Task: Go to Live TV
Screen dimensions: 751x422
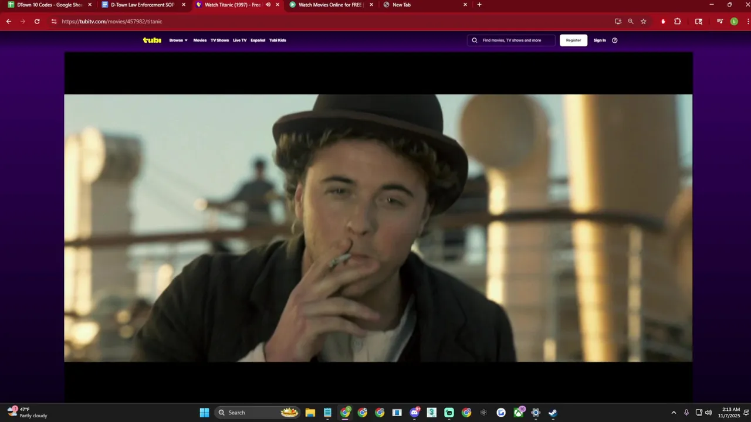Action: coord(239,40)
